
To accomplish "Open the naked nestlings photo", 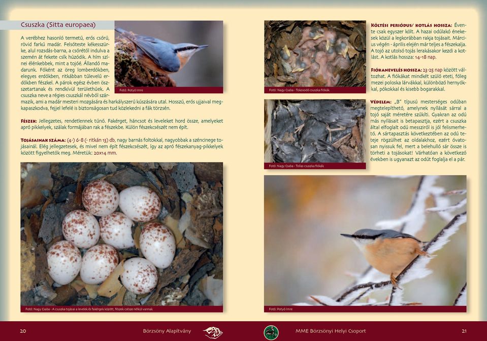I will tap(315, 54).
